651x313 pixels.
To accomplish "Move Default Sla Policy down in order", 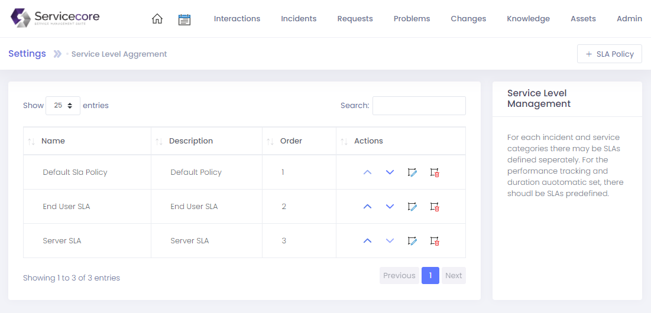I will point(390,172).
